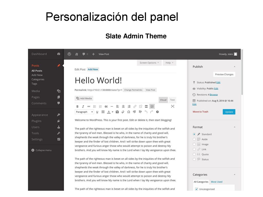
Task: Click the Hello World! title field
Action: (x=125, y=80)
